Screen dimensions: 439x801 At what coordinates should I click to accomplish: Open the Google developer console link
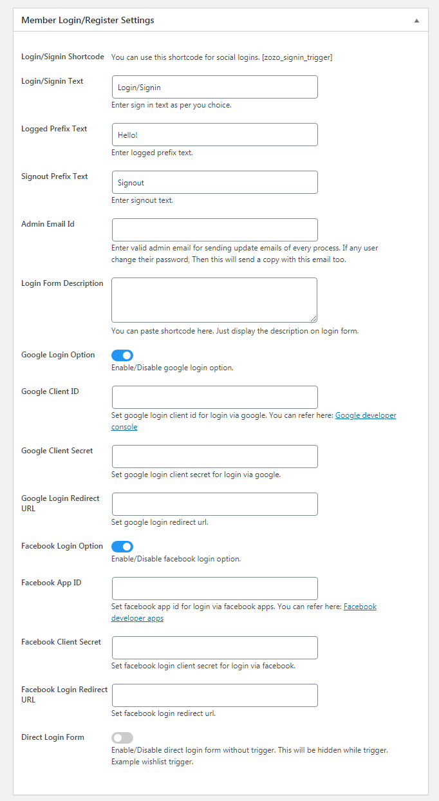(x=254, y=421)
